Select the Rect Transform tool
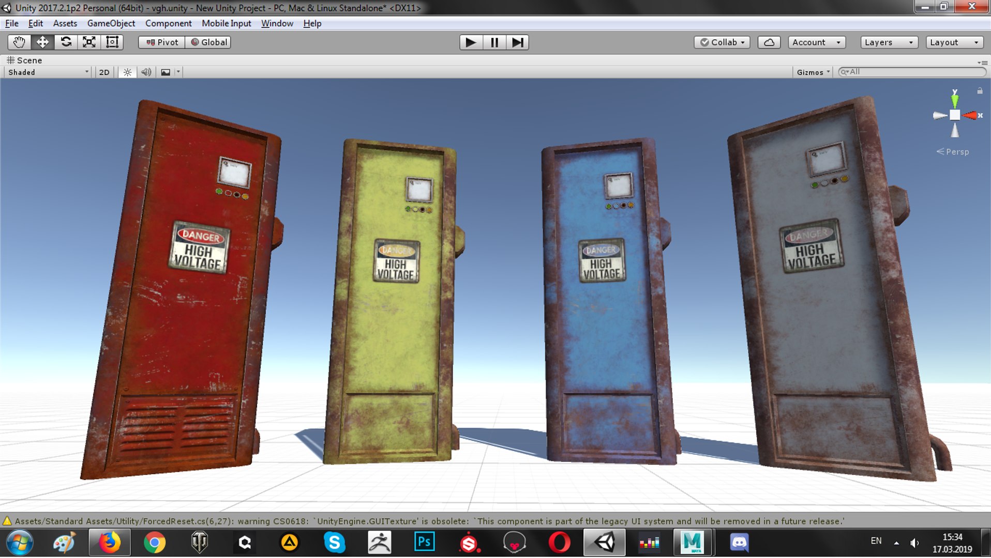This screenshot has height=558, width=991. click(112, 42)
